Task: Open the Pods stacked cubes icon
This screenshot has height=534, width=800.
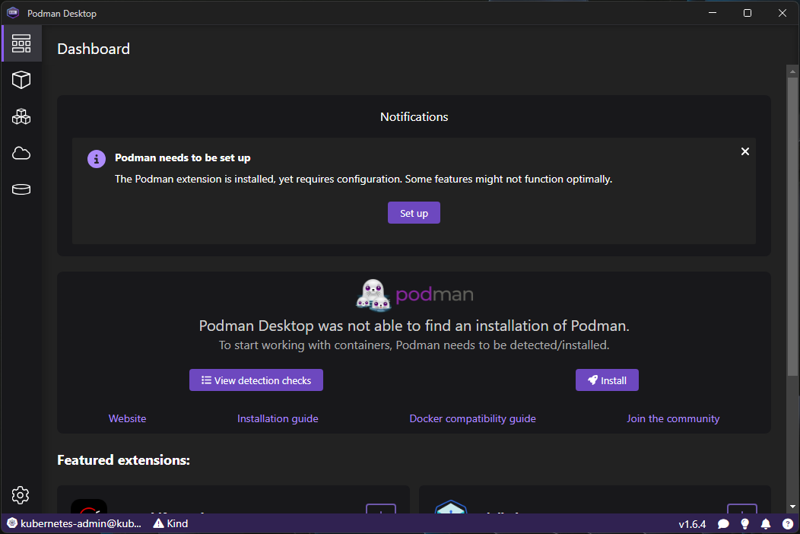Action: coord(21,117)
